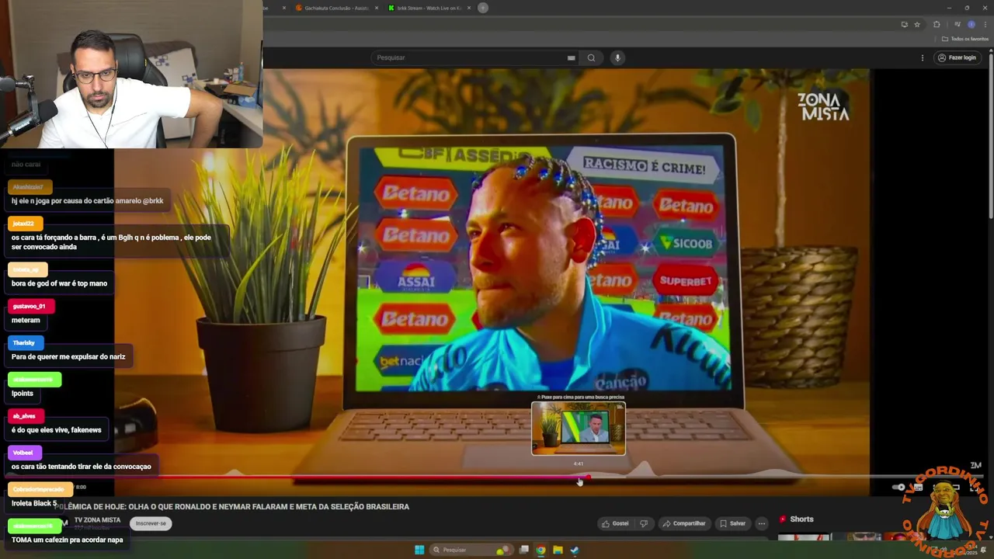Viewport: 994px width, 559px height.
Task: Click the video seek bar scrubber handle
Action: tap(588, 477)
